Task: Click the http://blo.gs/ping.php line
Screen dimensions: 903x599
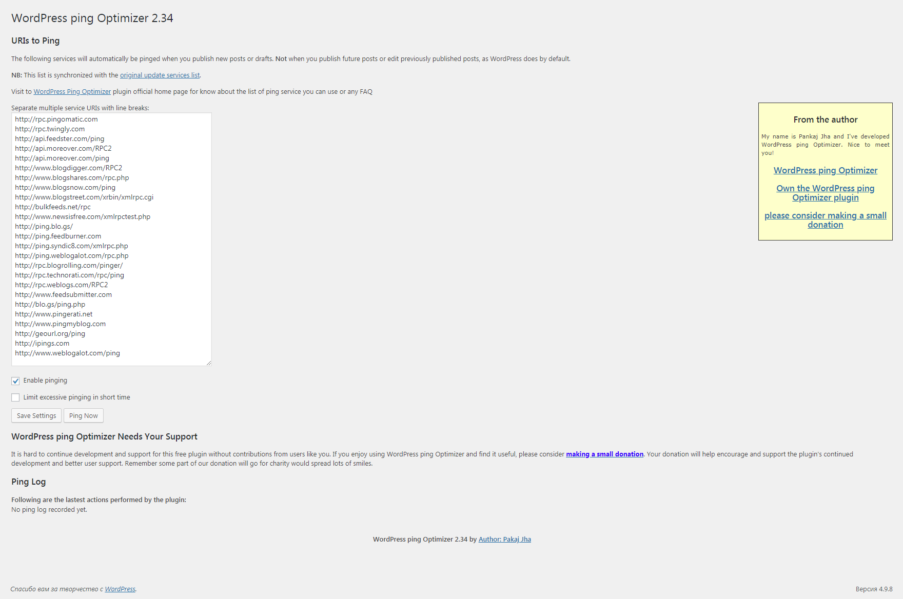Action: click(x=50, y=304)
